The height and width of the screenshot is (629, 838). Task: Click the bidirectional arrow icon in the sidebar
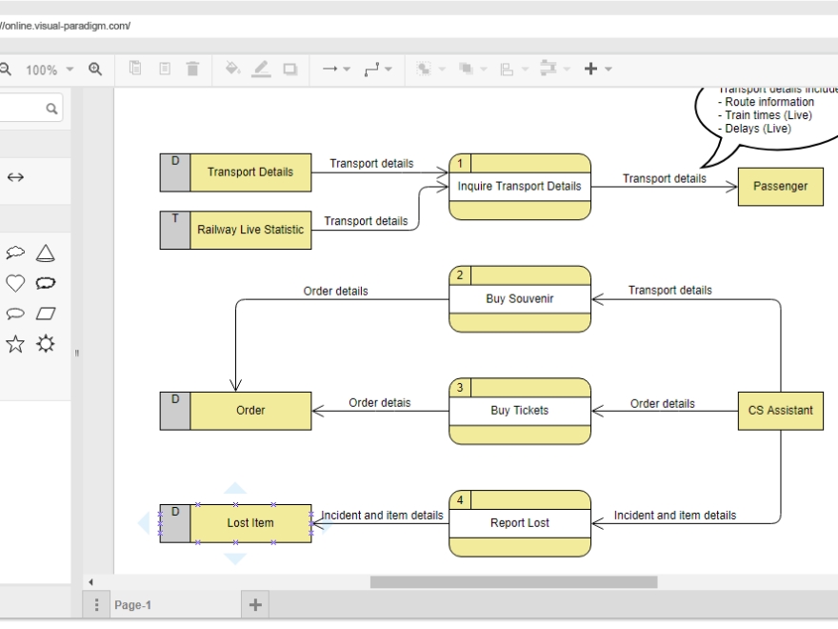[15, 176]
